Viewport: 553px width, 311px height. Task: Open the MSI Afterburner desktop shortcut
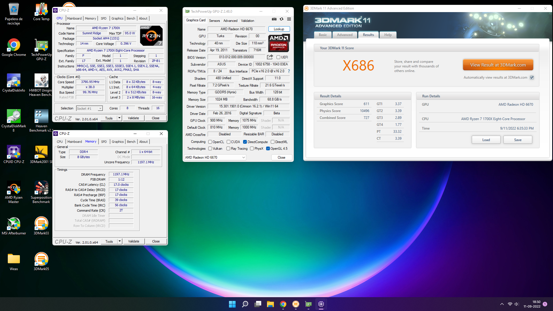(x=14, y=226)
